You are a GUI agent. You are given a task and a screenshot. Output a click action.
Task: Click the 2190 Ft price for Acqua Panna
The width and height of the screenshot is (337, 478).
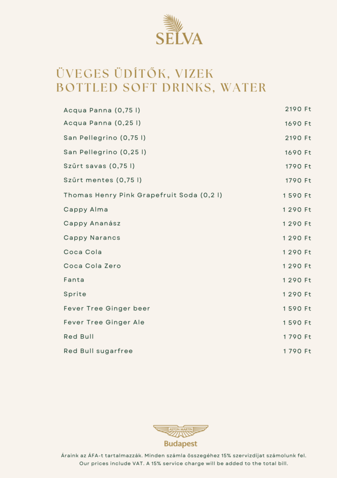[x=298, y=109]
